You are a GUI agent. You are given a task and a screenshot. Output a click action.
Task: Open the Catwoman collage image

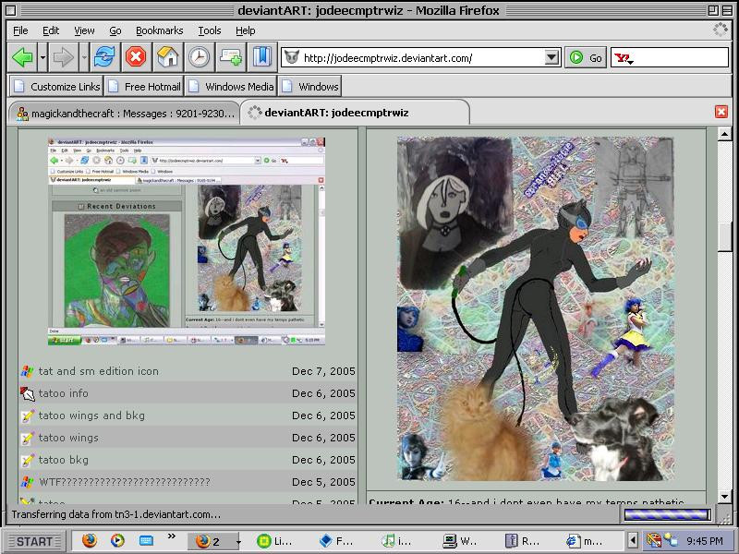(x=536, y=308)
